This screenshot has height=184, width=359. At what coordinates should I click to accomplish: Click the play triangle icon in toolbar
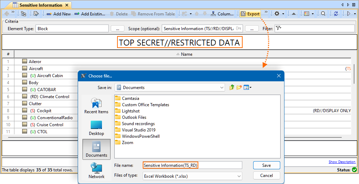tap(349, 14)
